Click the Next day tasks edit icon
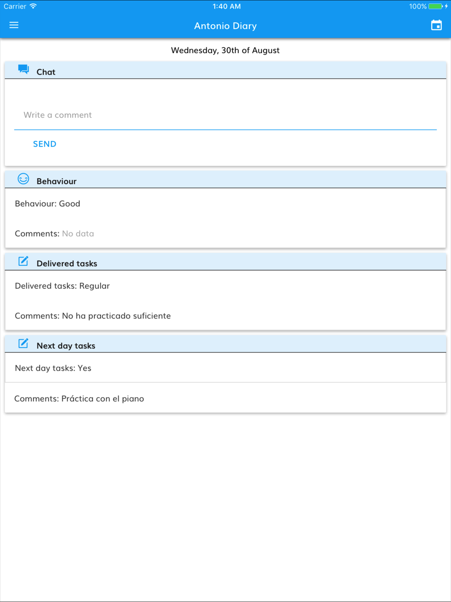 [23, 343]
